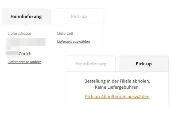Select the bold active Heimlieferung tab
The height and width of the screenshot is (114, 171).
(26, 16)
